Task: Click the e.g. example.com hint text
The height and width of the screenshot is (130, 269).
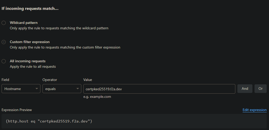Action: pyautogui.click(x=97, y=97)
